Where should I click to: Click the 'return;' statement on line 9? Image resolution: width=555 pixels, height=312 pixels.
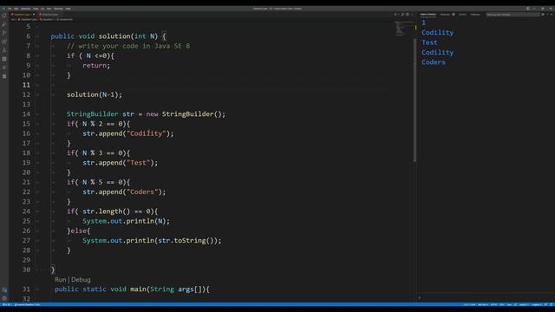coord(96,66)
